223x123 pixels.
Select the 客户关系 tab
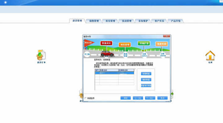[x=159, y=21]
